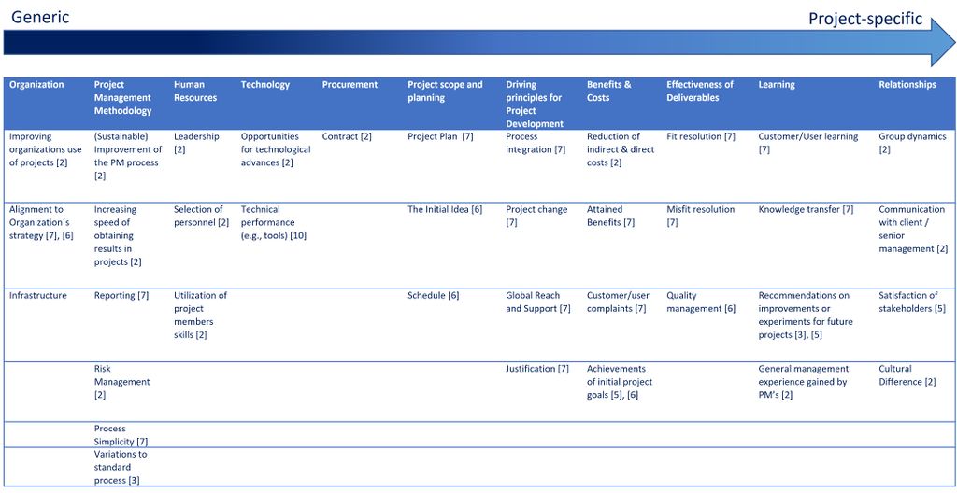The height and width of the screenshot is (493, 957).
Task: Click the "Cultural Difference [2]" cell
Action: (x=907, y=375)
